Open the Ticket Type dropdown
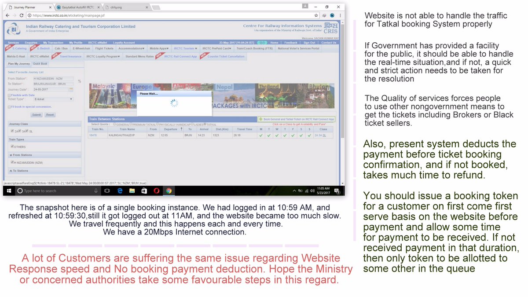 (53, 99)
